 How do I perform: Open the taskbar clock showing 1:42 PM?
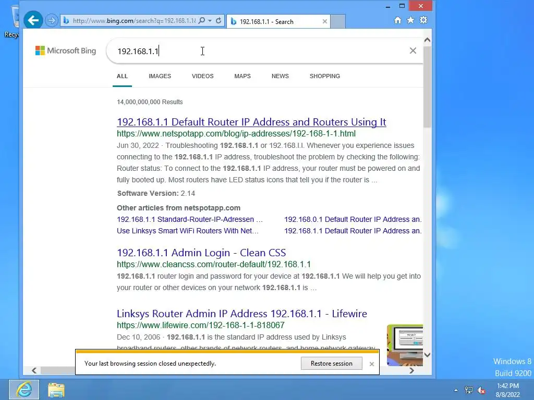click(x=508, y=390)
